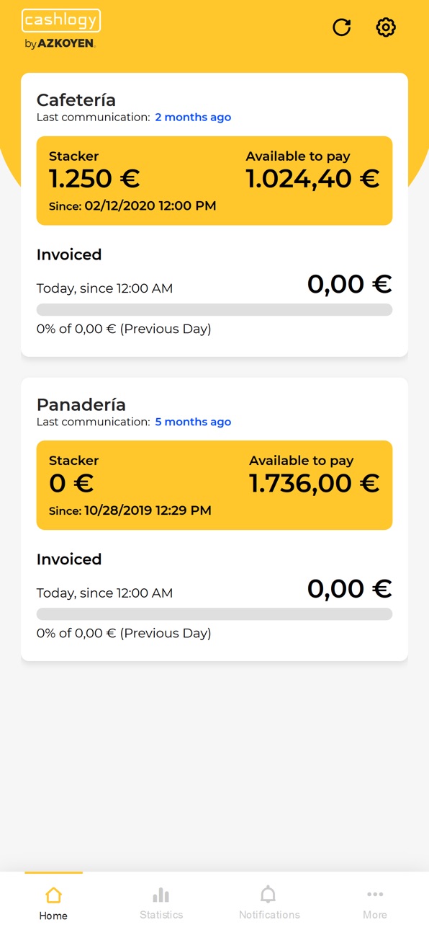Screen dimensions: 429x930
Task: Click Cafetería's invoiced progress bar
Action: click(x=214, y=309)
